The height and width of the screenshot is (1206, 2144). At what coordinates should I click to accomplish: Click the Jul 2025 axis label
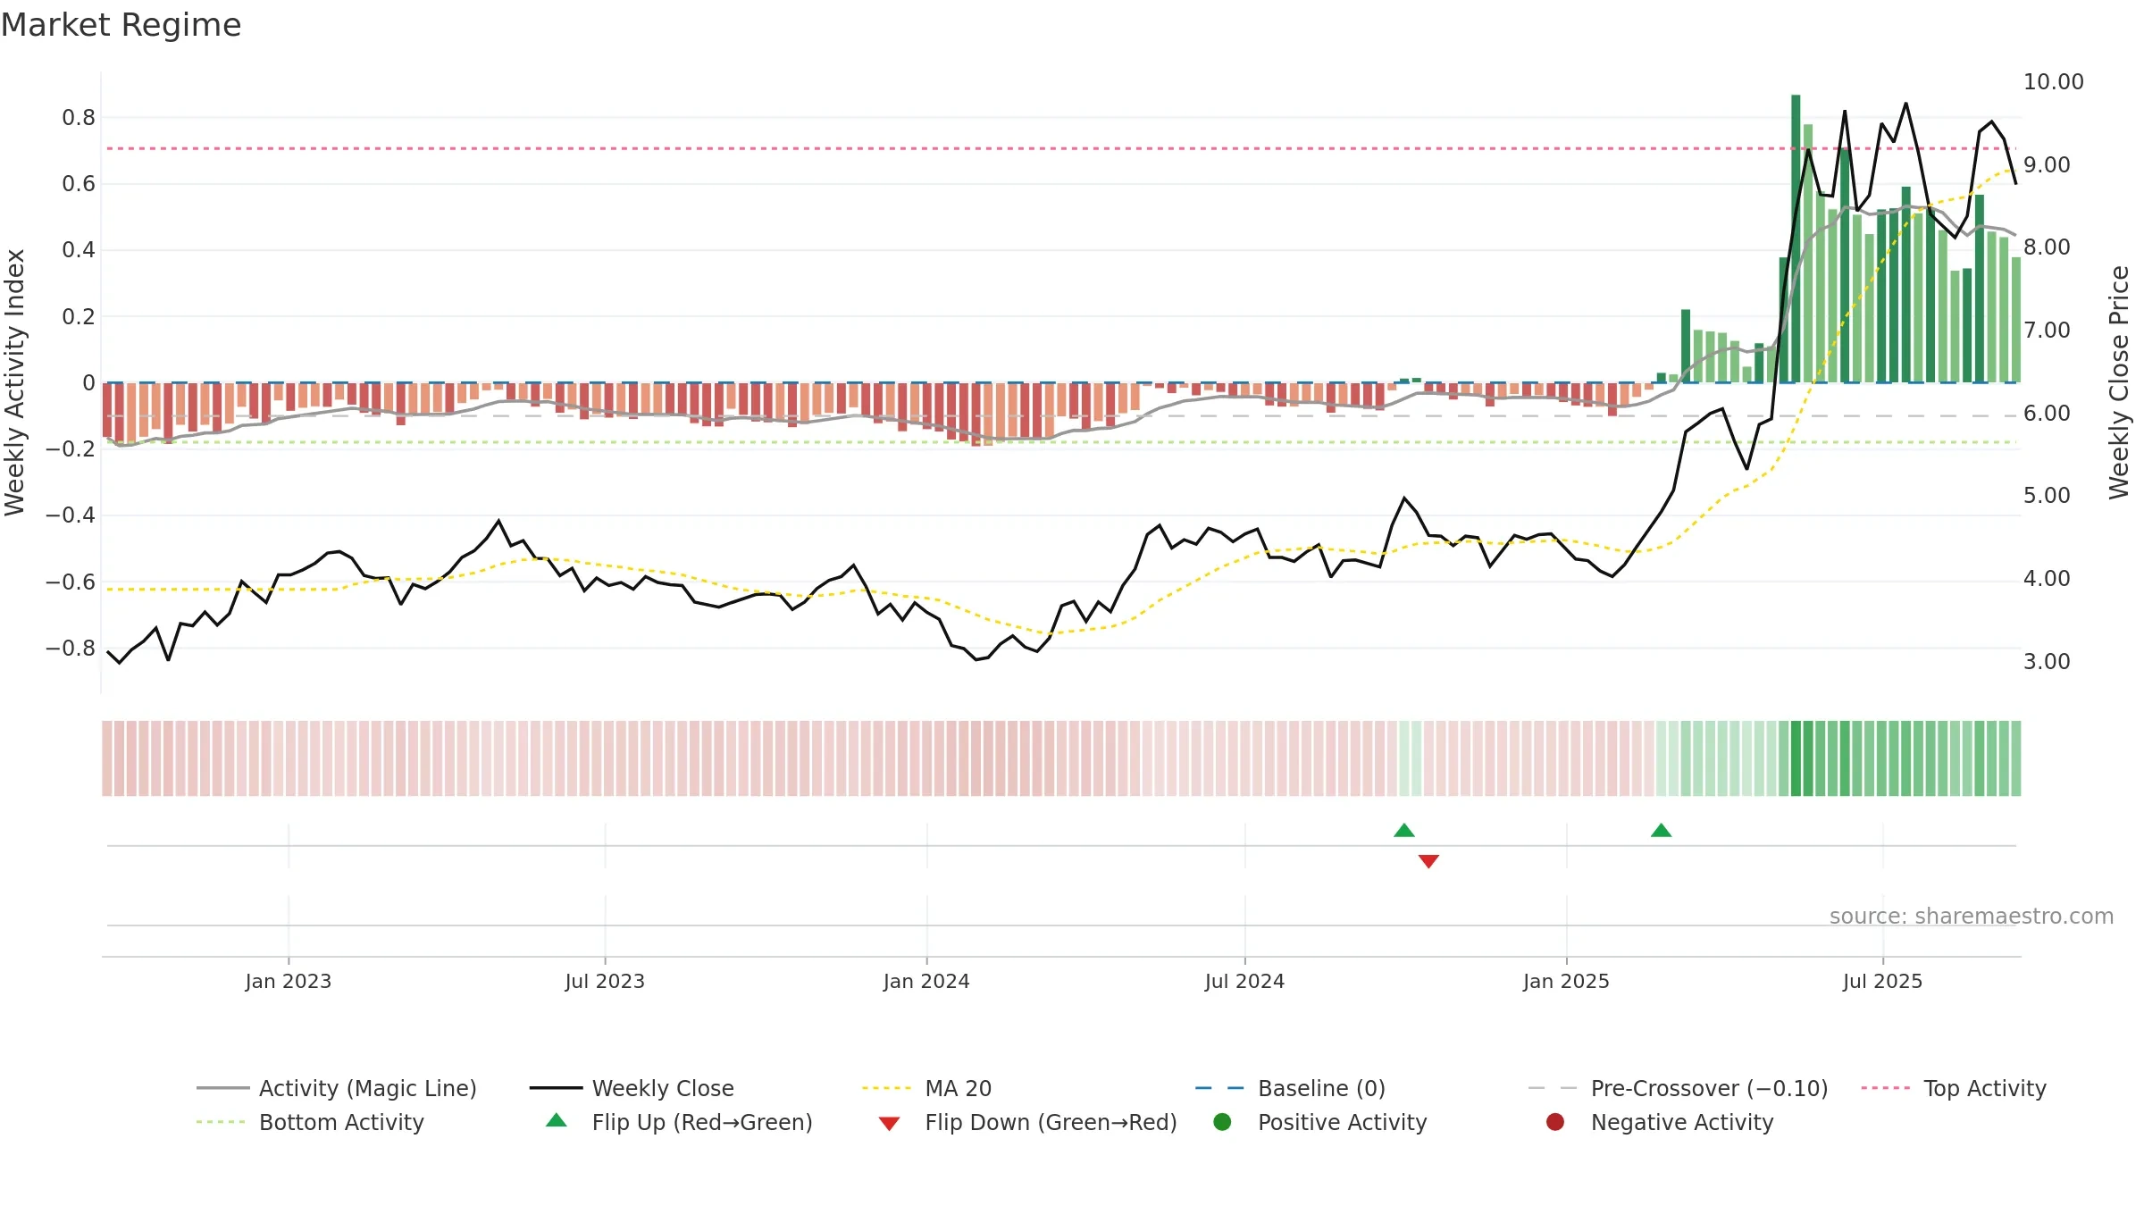coord(1882,981)
